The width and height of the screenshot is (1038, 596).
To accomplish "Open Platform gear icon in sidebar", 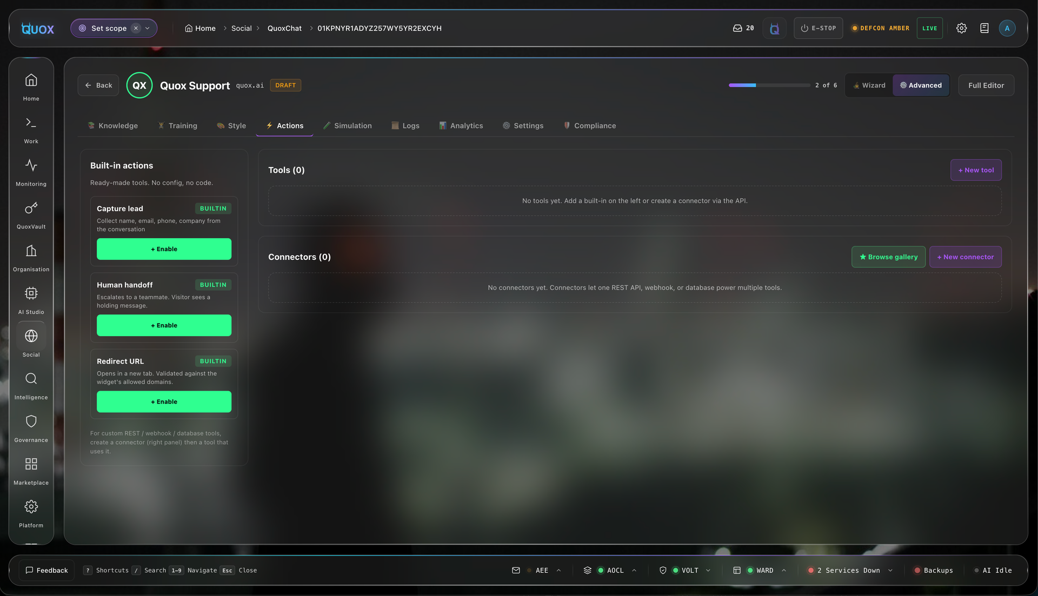I will (x=31, y=513).
